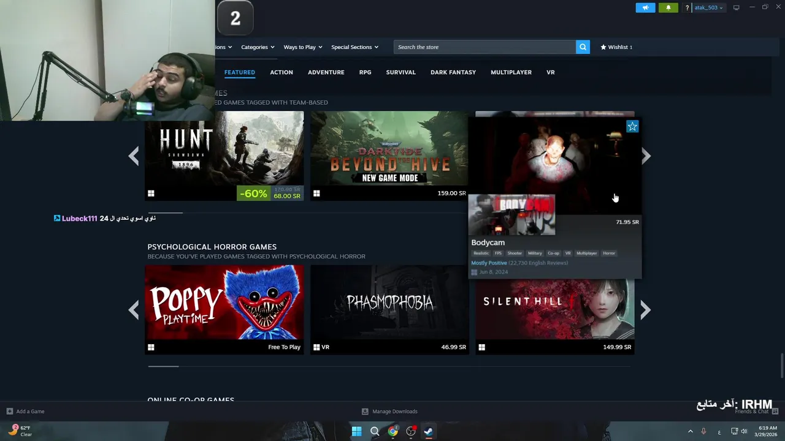Select the VR tab
785x441 pixels.
tap(550, 72)
